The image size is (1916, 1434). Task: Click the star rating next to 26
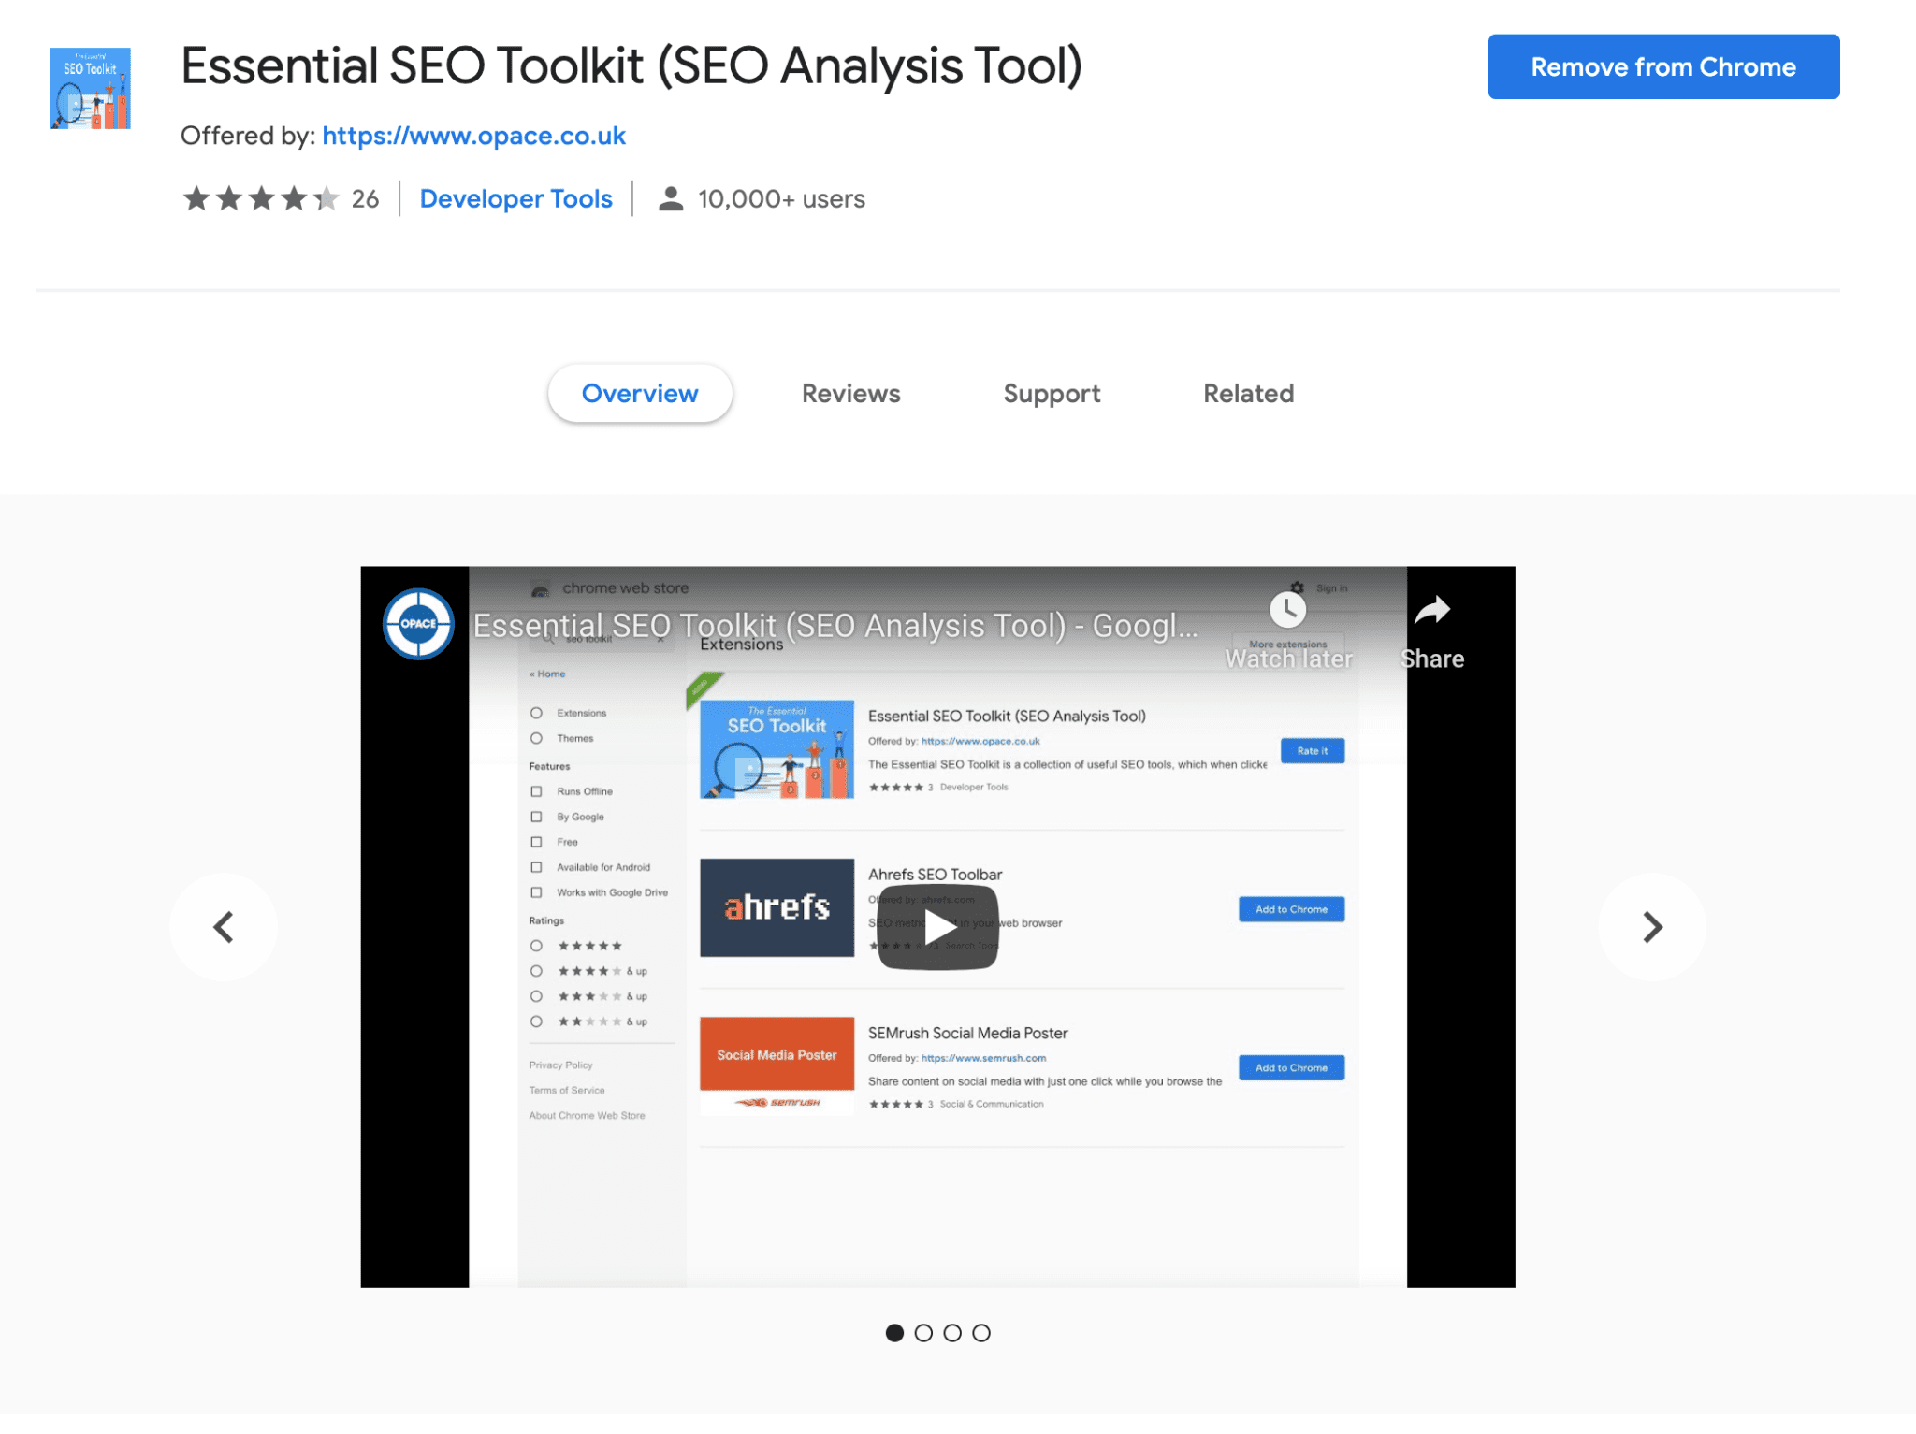[x=261, y=198]
